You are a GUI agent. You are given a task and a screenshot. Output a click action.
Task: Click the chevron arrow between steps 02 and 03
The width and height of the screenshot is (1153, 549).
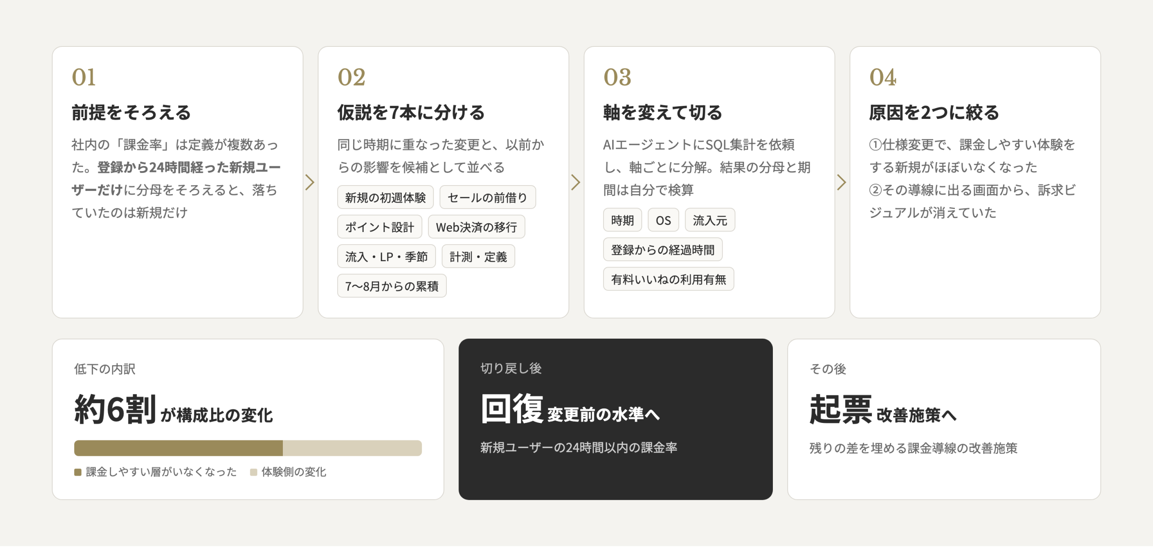[x=576, y=182]
